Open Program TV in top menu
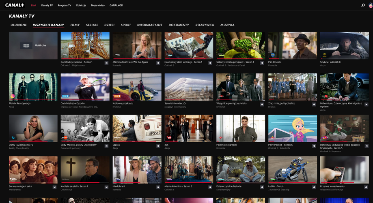Viewport: 373px width, 203px height. coord(65,5)
